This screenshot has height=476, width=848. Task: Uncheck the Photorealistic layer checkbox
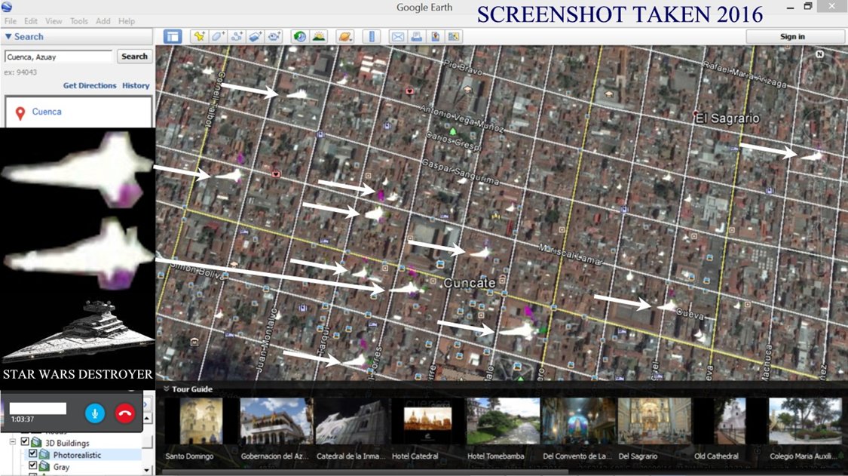pos(33,455)
